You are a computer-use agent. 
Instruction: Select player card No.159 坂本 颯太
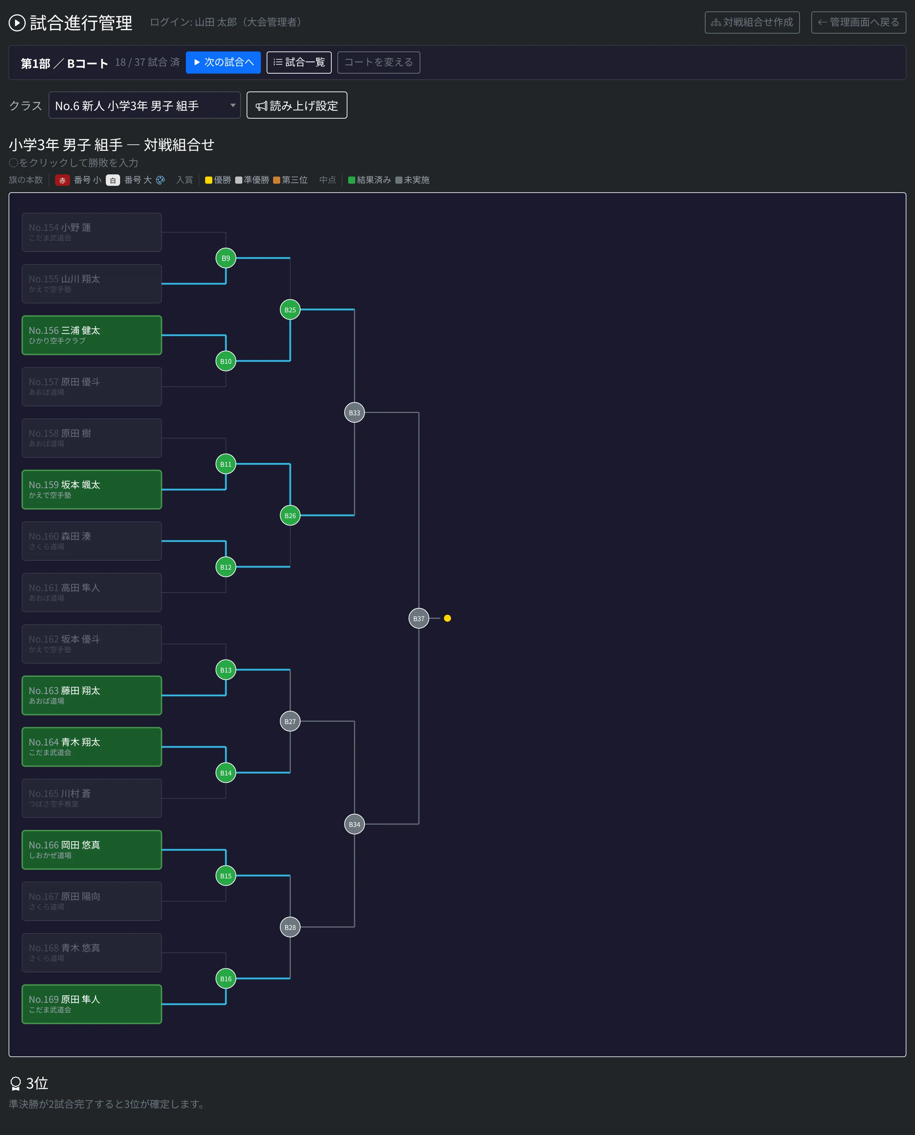pyautogui.click(x=92, y=490)
